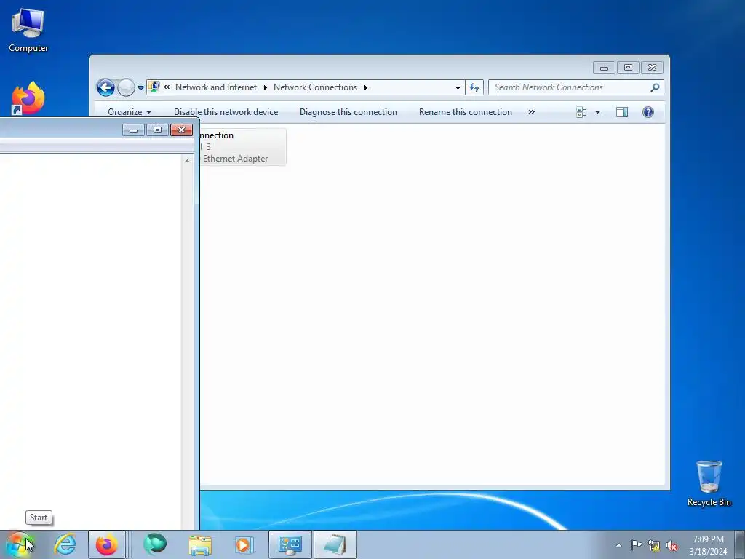Close the Network Connections window
Screen dimensions: 745x559
pyautogui.click(x=653, y=68)
